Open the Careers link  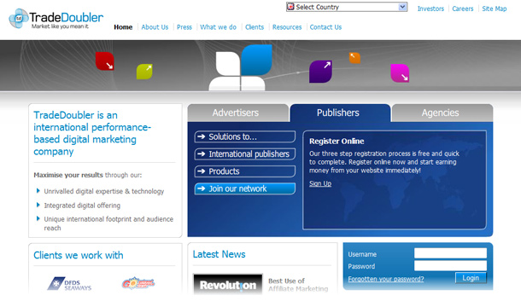[463, 9]
